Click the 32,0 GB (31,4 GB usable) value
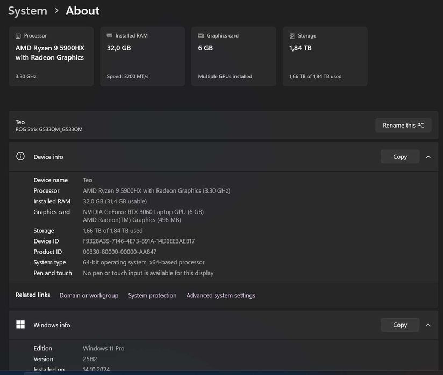This screenshot has width=443, height=375. pos(115,201)
